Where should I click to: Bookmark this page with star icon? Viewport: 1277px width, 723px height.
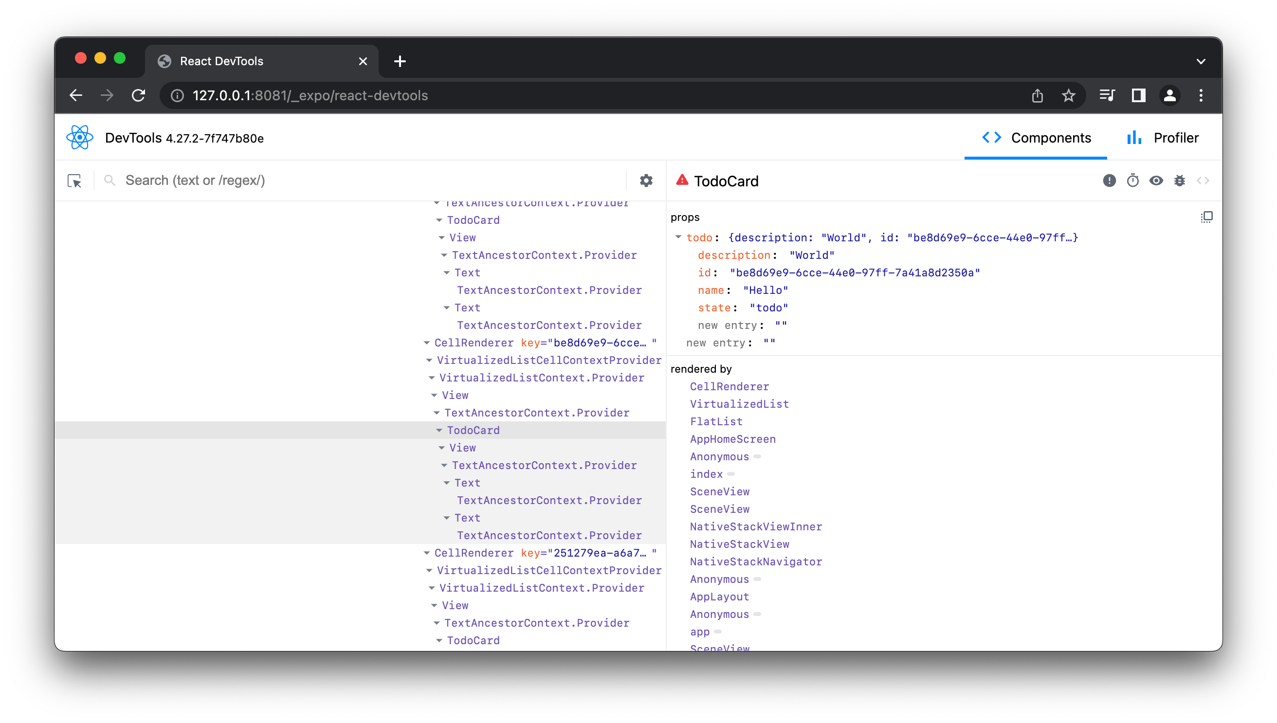pos(1068,95)
